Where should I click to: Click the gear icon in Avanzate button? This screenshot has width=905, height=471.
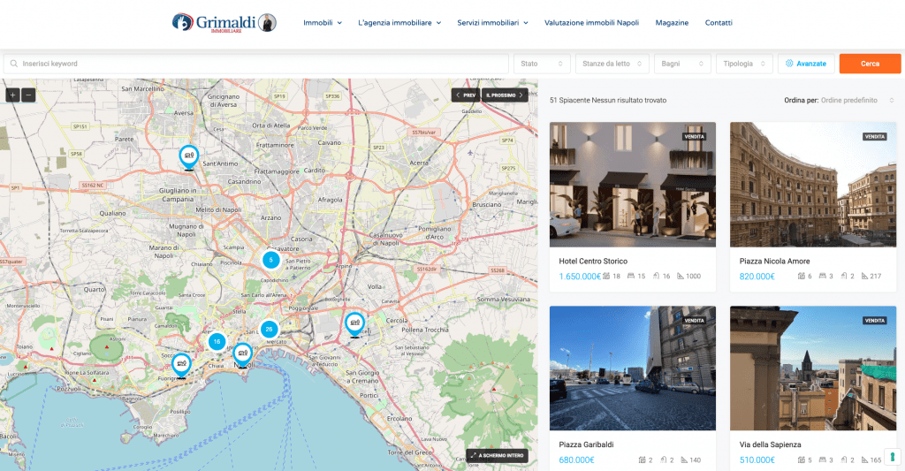[x=789, y=64]
